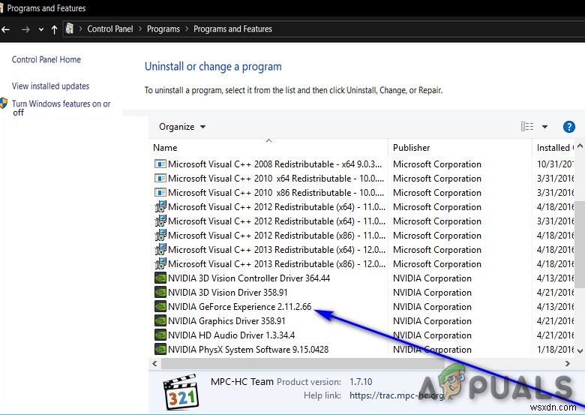This screenshot has width=585, height=415.
Task: Go up one level with up arrow
Action: tap(55, 29)
